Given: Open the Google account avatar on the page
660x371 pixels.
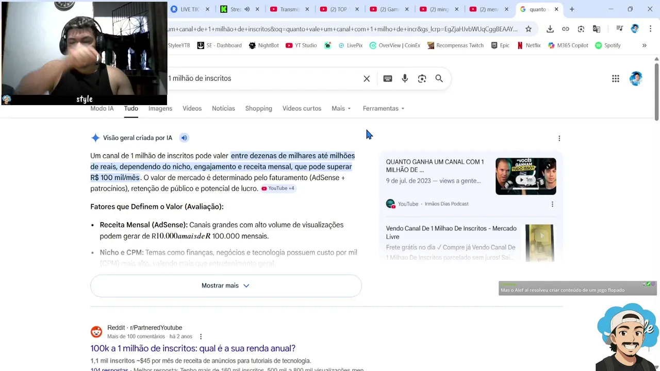Looking at the screenshot, I should click(636, 78).
